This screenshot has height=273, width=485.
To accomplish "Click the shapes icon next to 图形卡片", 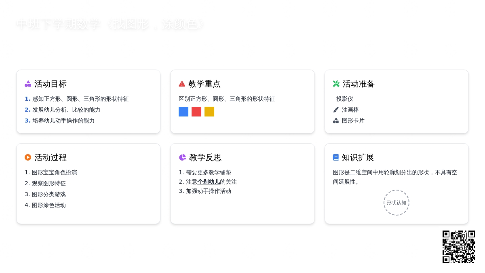I will [x=336, y=121].
